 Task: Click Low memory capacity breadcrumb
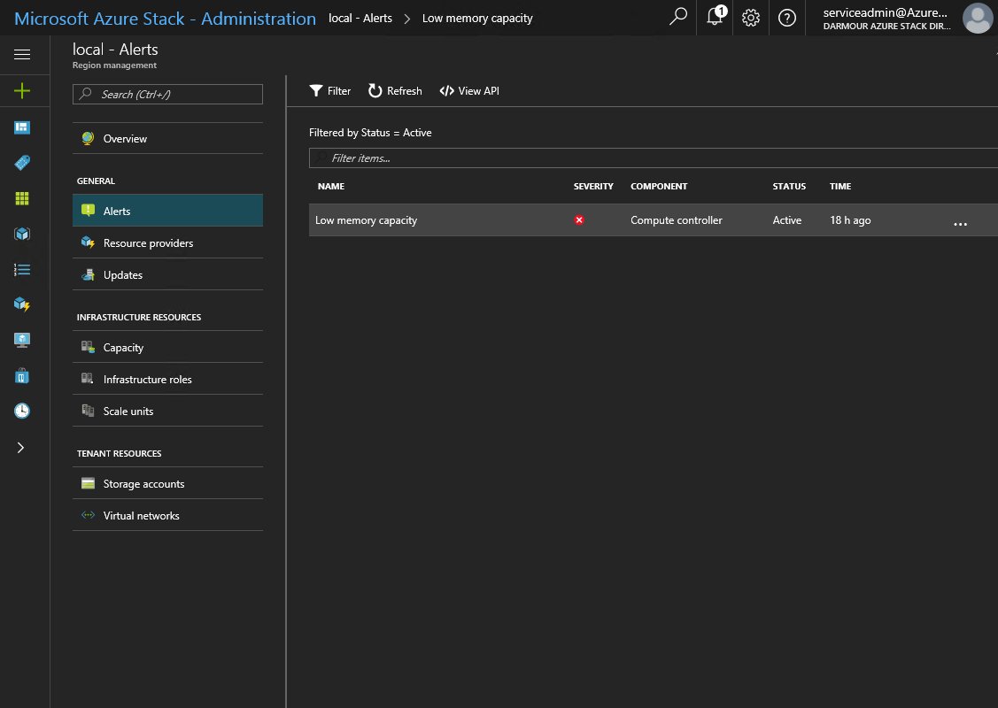pyautogui.click(x=477, y=19)
